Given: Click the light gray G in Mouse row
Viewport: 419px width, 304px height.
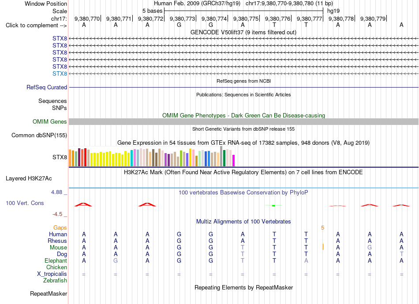Looking at the screenshot, I should pos(370,248).
